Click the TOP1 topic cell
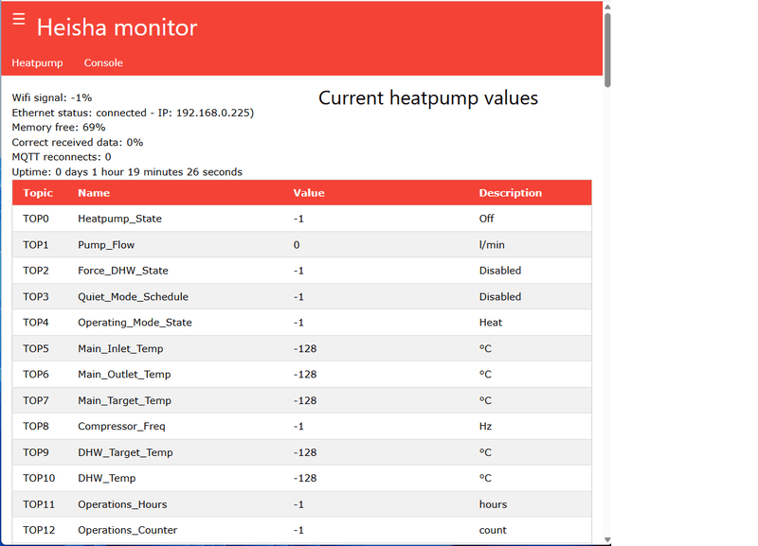Image resolution: width=758 pixels, height=546 pixels. pos(36,245)
